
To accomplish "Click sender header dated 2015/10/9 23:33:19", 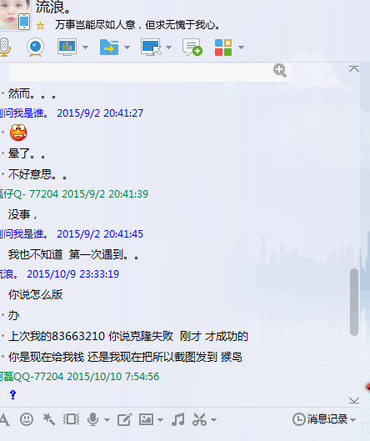I will (59, 274).
